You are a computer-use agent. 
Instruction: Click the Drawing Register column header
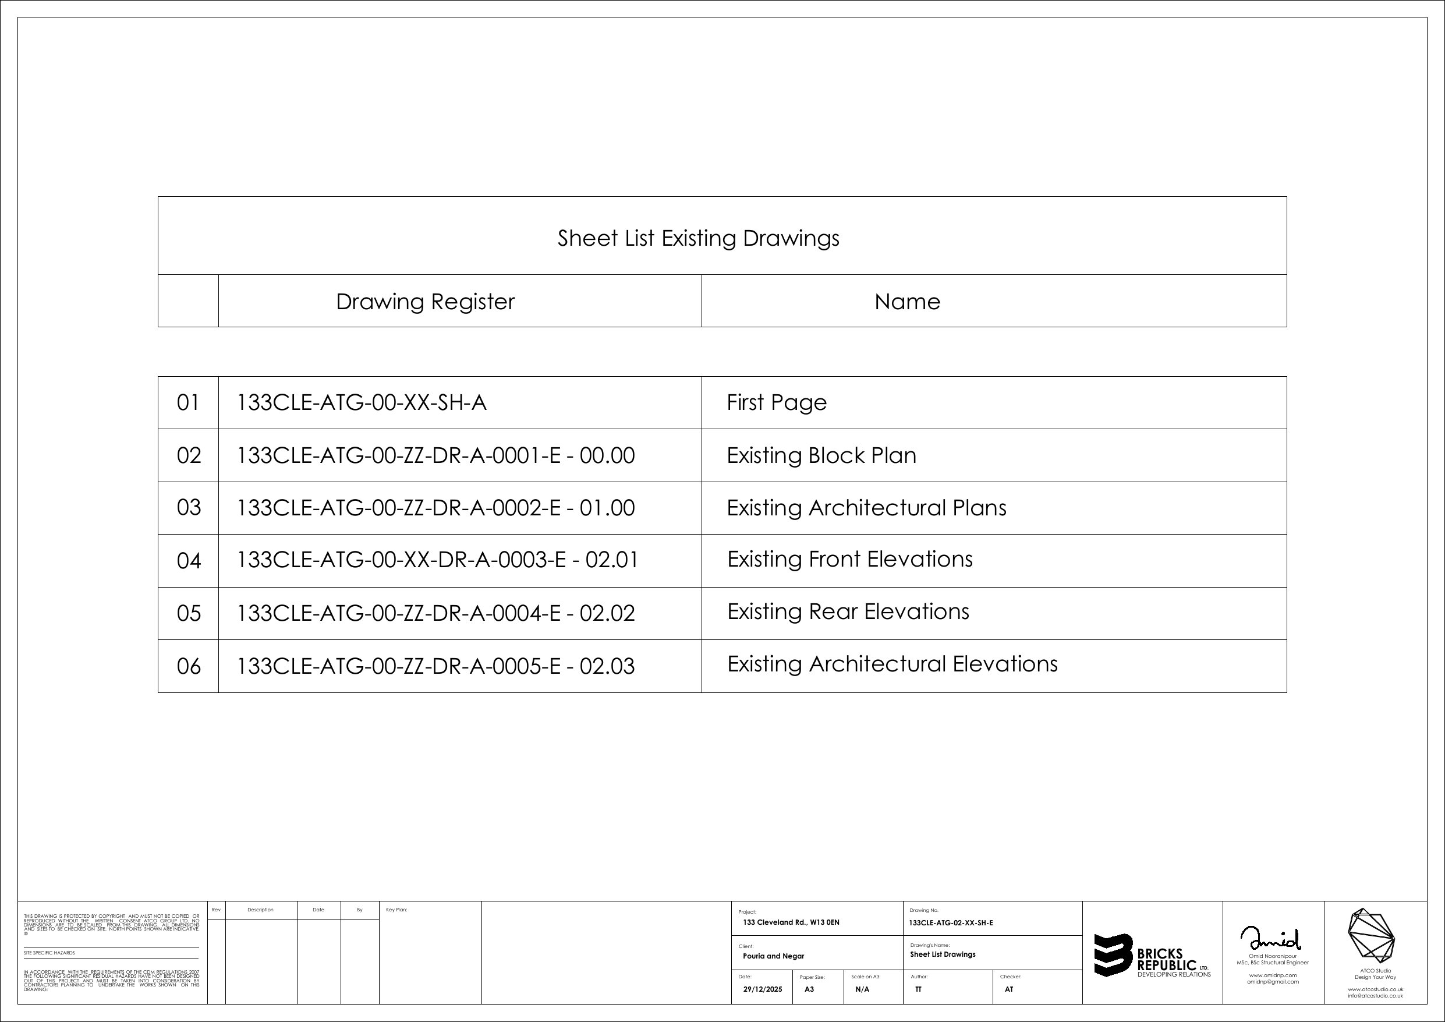click(425, 302)
